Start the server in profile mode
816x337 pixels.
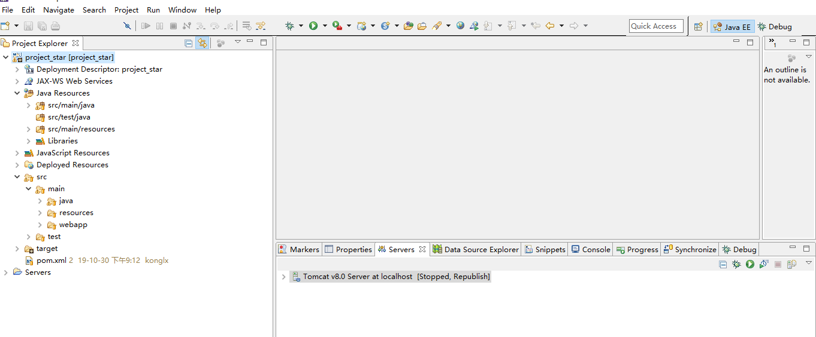point(764,264)
